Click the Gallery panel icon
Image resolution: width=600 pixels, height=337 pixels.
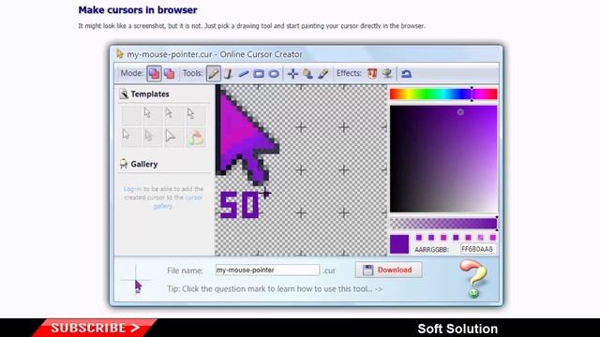pyautogui.click(x=124, y=164)
